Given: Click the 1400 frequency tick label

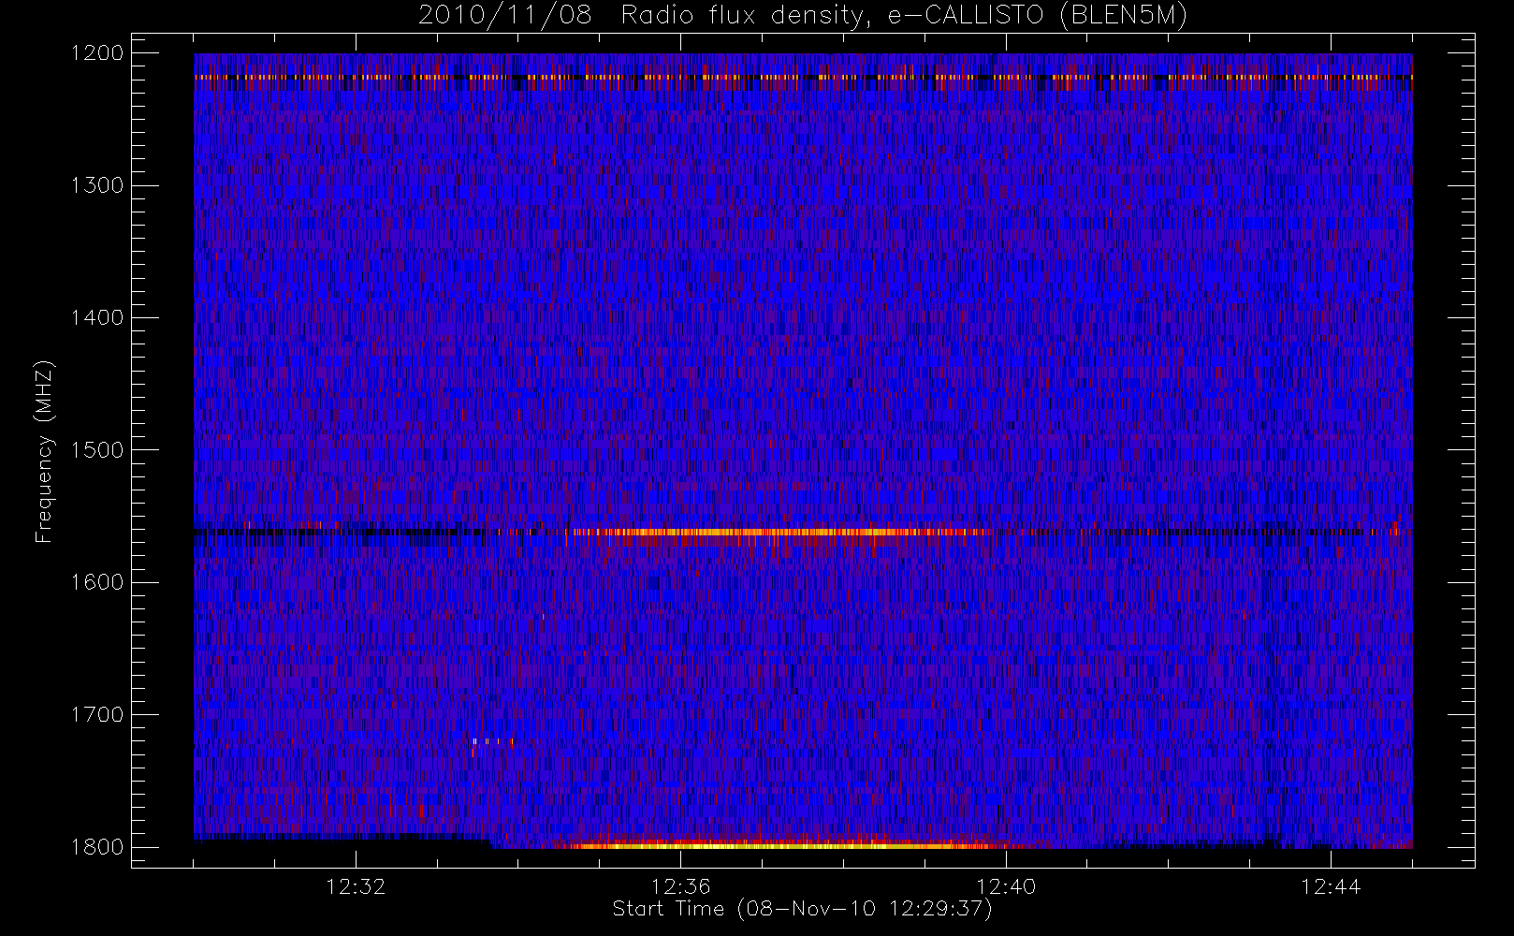Looking at the screenshot, I should 97,318.
